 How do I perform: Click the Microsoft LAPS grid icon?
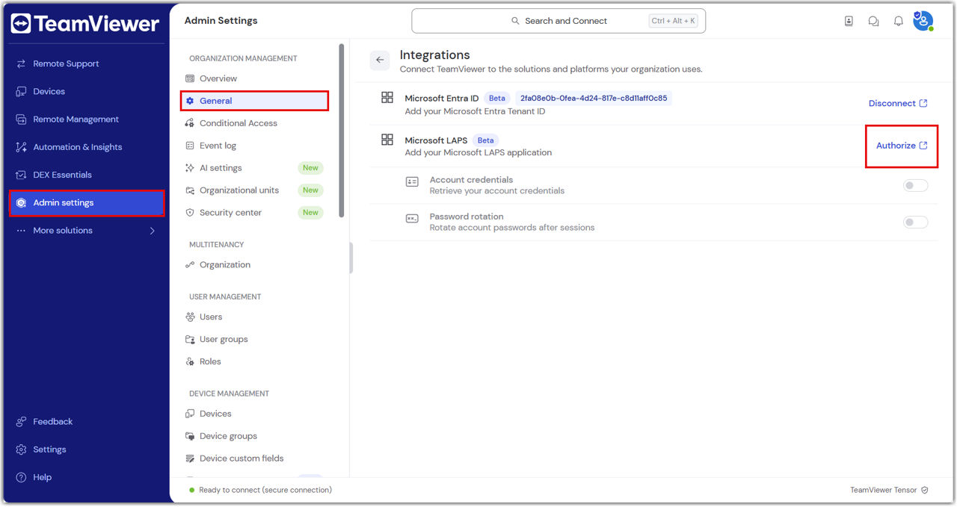[x=387, y=140]
